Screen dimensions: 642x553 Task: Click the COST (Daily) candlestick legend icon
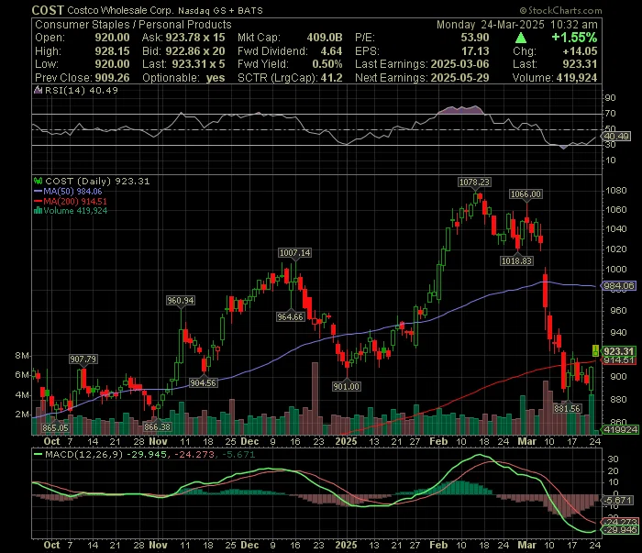coord(39,181)
